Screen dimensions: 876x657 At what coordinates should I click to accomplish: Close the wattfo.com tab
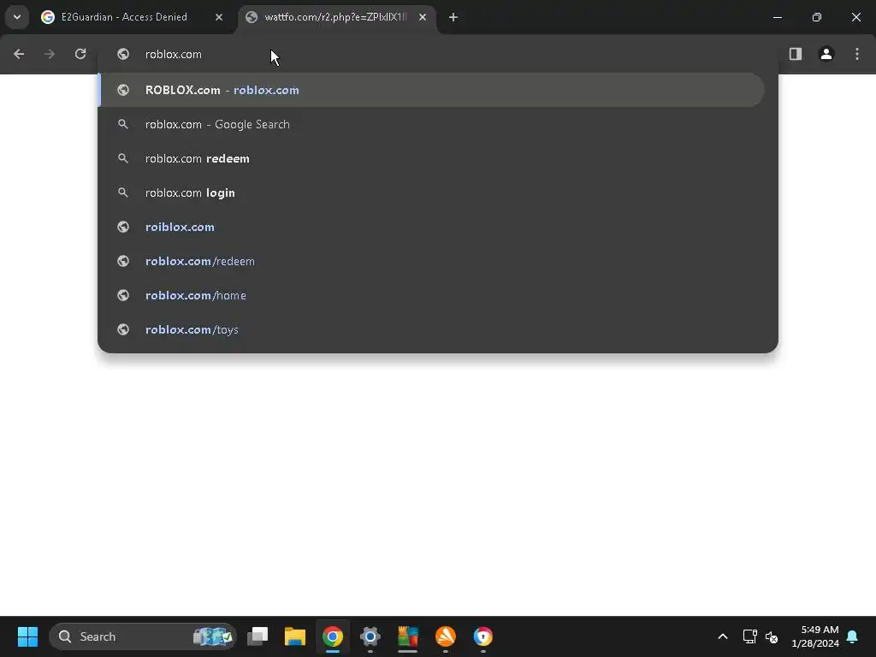[423, 17]
